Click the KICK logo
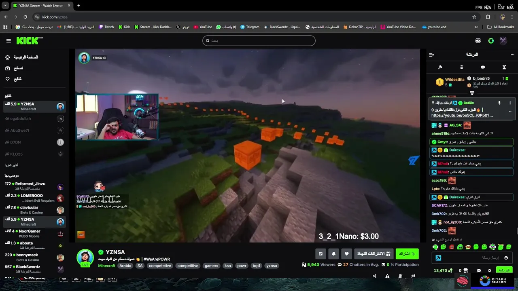This screenshot has height=291, width=518. point(29,40)
